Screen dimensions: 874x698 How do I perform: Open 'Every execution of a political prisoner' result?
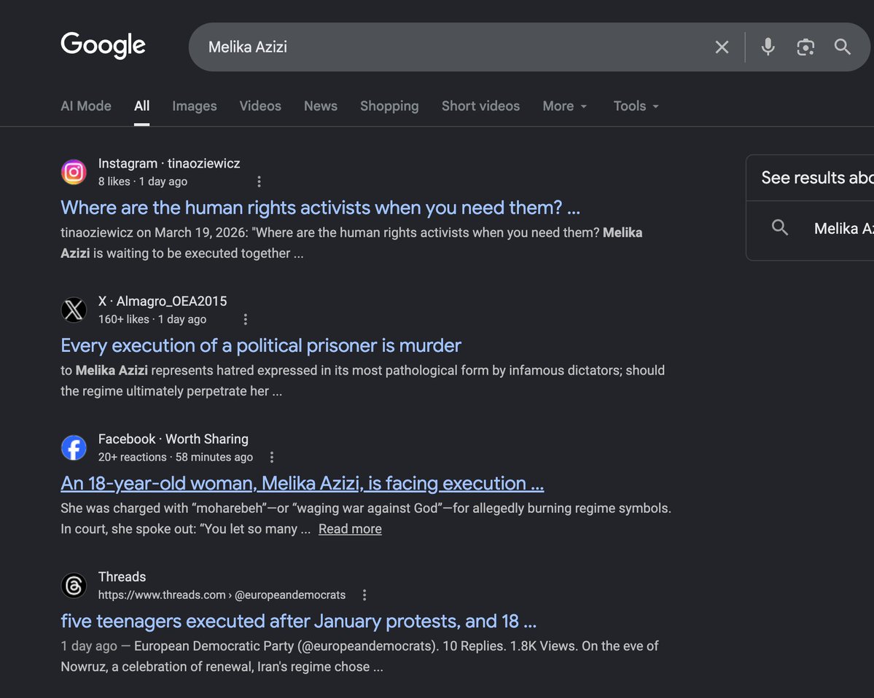click(x=261, y=345)
